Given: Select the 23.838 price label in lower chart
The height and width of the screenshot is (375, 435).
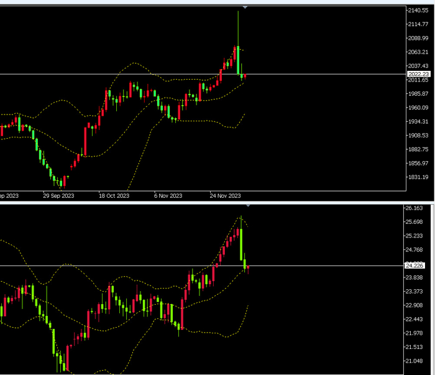Looking at the screenshot, I should pyautogui.click(x=414, y=277).
